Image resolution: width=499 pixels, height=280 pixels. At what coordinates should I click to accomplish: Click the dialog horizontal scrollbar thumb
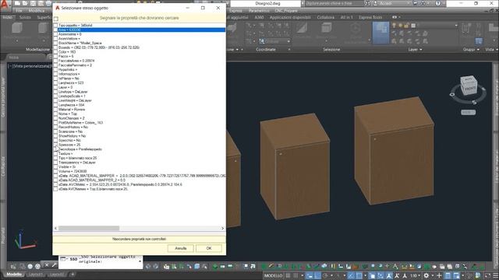[x=89, y=228]
